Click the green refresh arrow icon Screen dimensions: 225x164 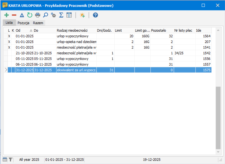pyautogui.click(x=30, y=15)
